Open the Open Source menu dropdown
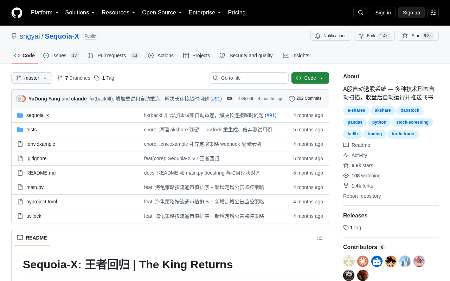 click(x=162, y=13)
